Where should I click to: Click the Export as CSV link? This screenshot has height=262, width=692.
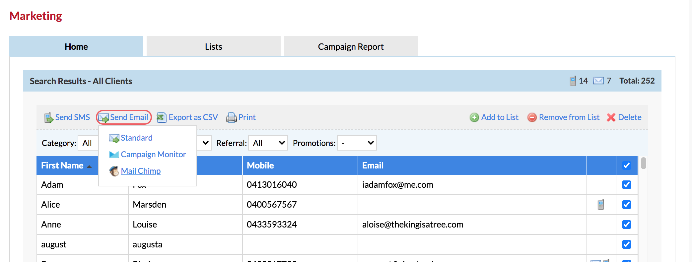point(193,117)
